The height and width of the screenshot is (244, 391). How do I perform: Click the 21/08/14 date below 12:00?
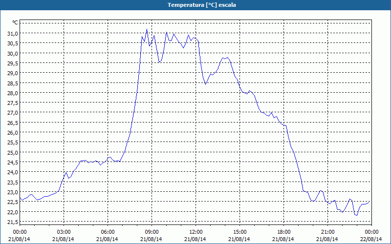point(195,239)
